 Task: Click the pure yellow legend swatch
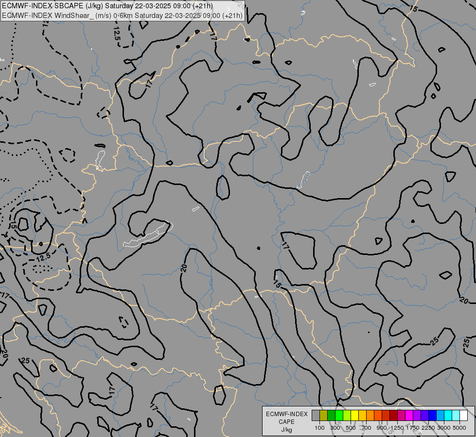click(x=355, y=416)
